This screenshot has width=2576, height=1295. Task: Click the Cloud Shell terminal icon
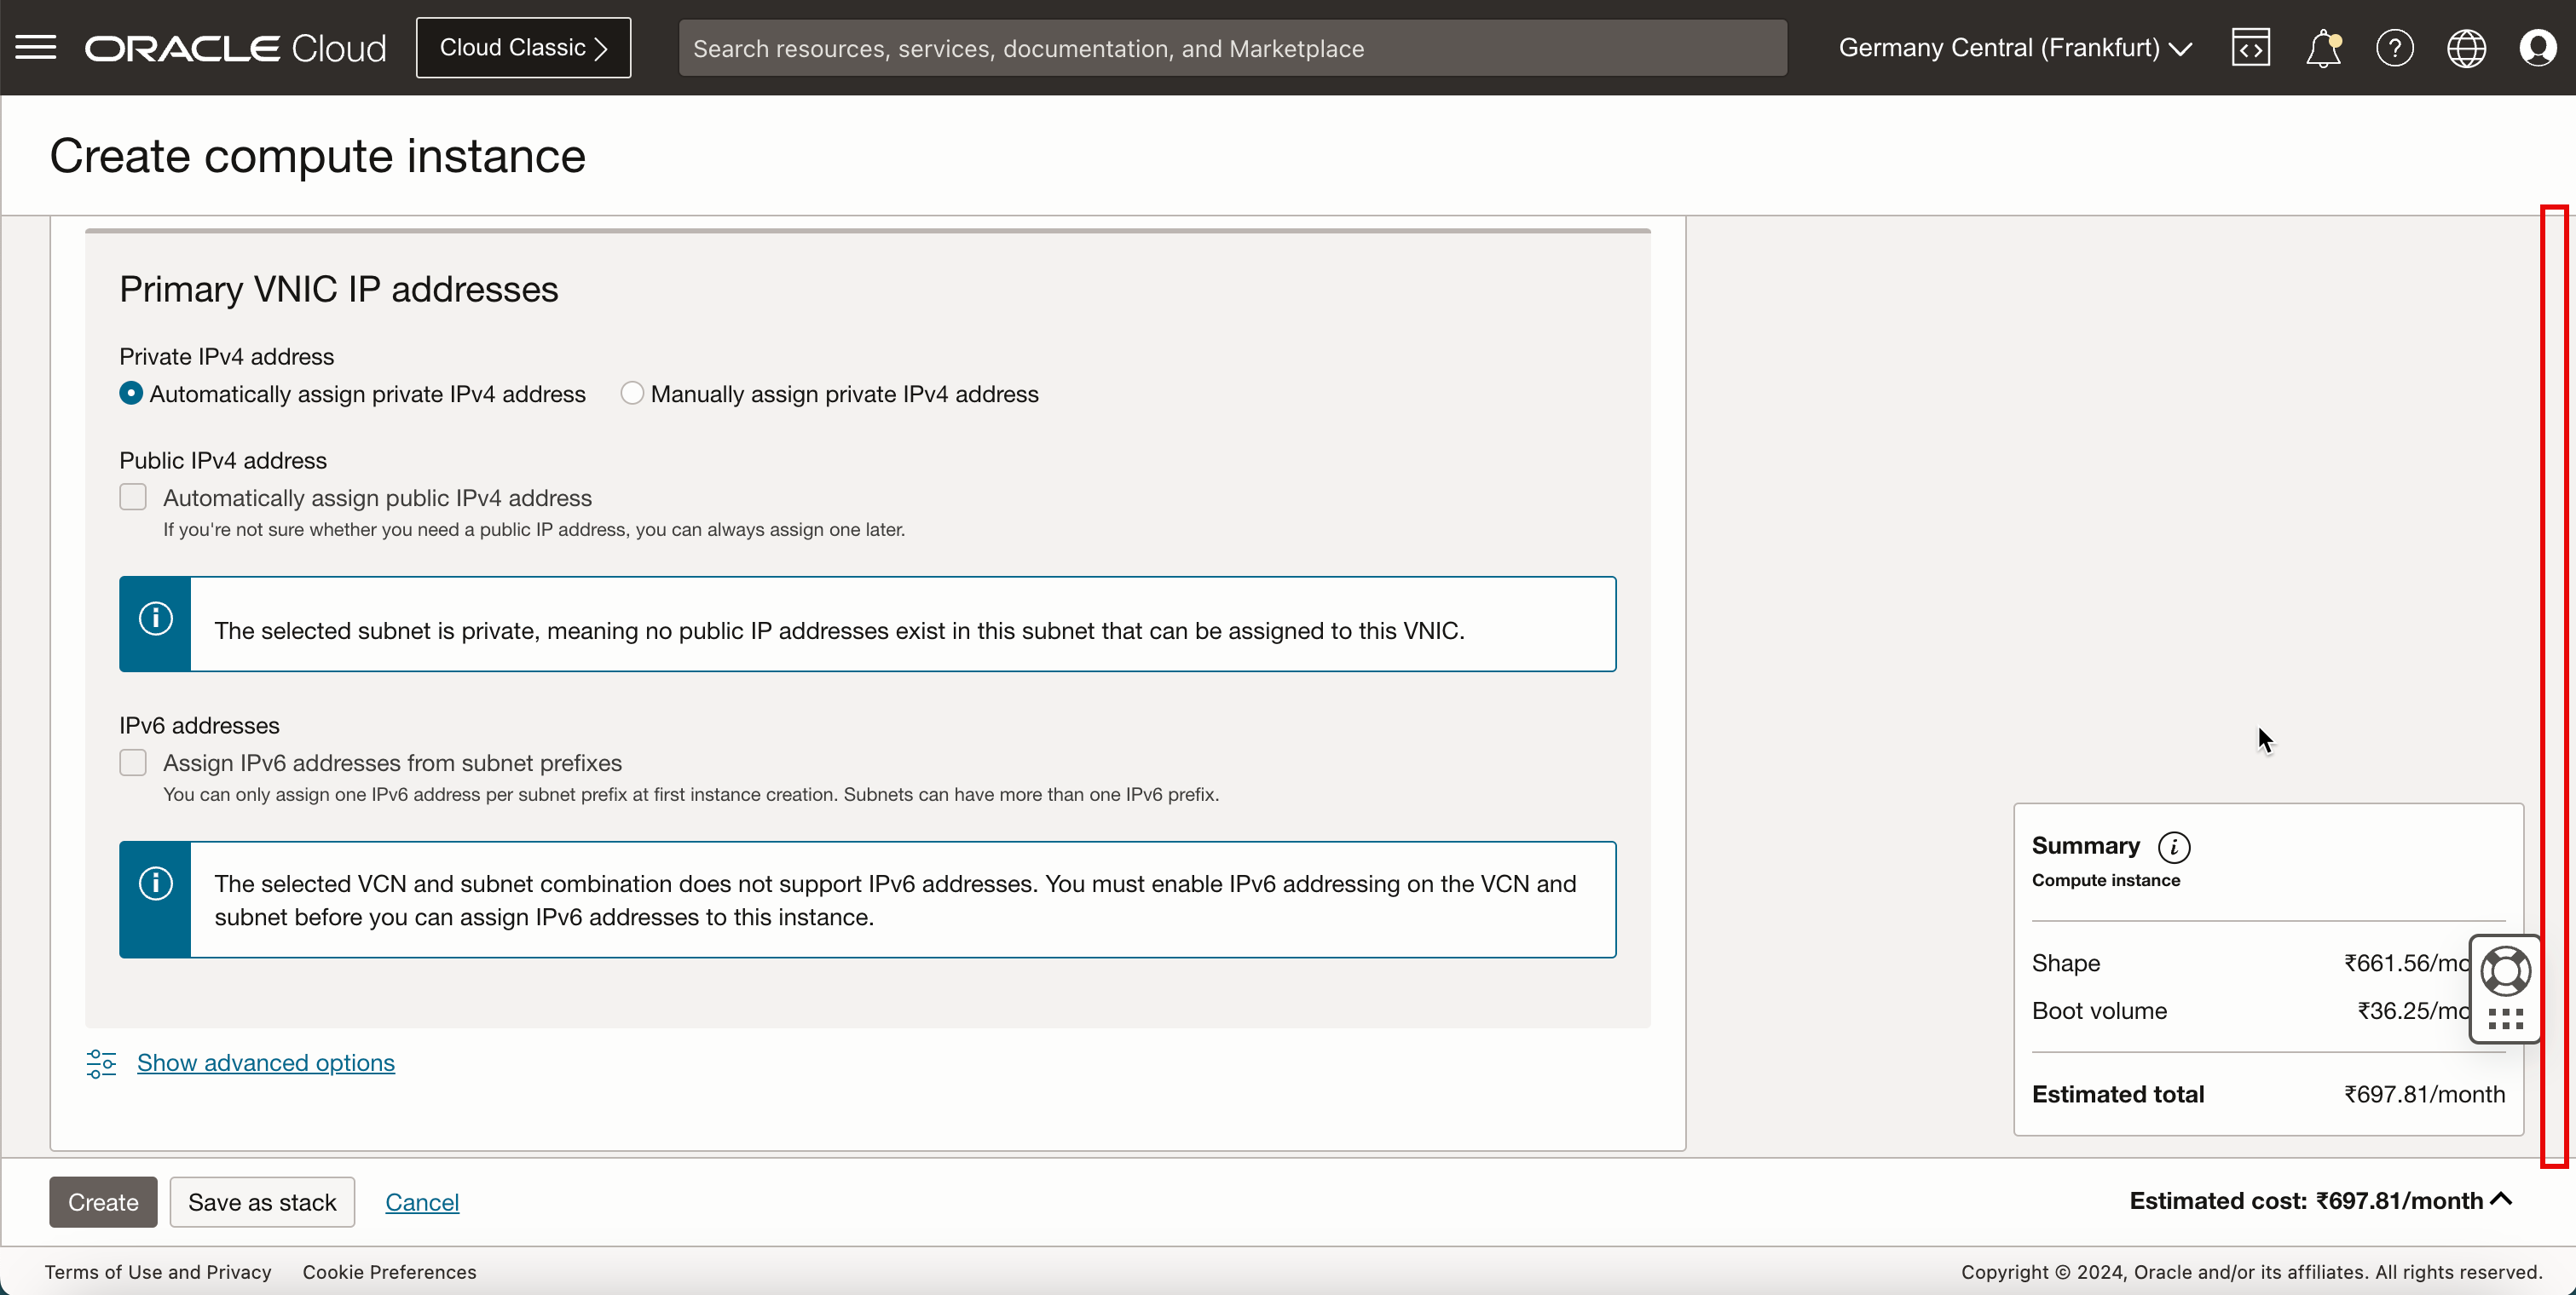coord(2250,48)
